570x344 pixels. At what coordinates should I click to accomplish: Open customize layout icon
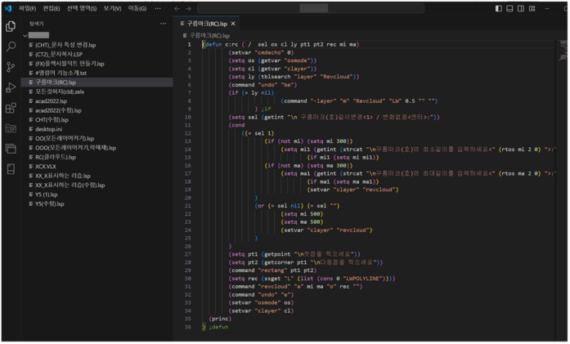click(x=532, y=8)
